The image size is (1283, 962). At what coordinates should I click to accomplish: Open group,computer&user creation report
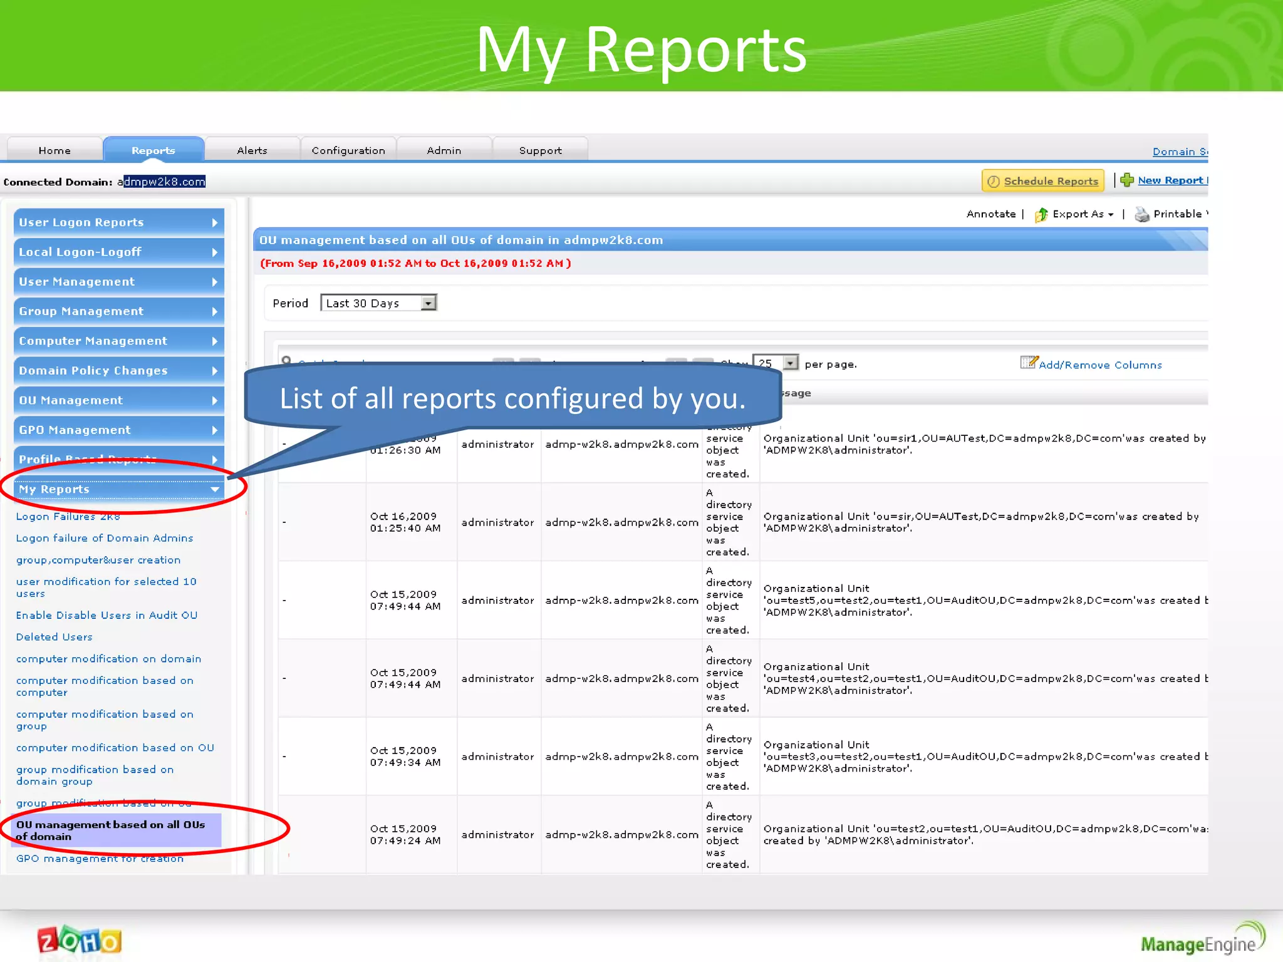tap(98, 560)
